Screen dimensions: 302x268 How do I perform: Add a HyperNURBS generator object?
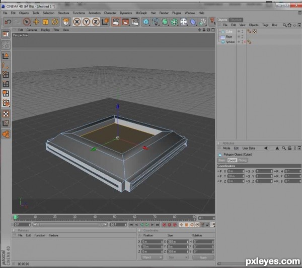point(165,22)
